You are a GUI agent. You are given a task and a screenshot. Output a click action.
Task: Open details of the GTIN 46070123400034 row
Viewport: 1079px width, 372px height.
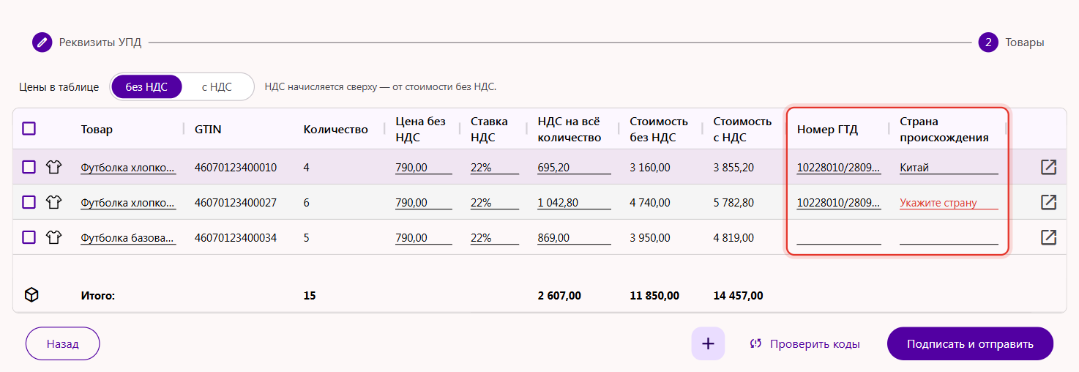click(x=1048, y=237)
